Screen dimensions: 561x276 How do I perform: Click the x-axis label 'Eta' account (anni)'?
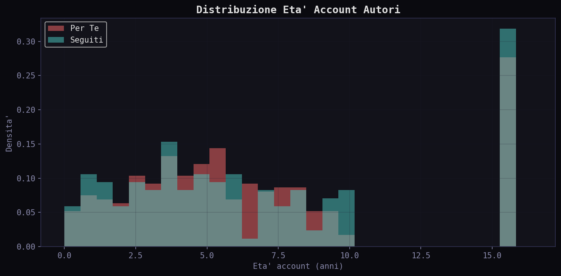pyautogui.click(x=298, y=266)
